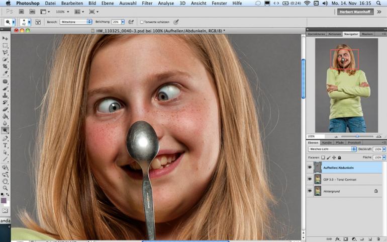Image resolution: width=387 pixels, height=242 pixels.
Task: Select the Quick Selection tool
Action: pos(5,59)
